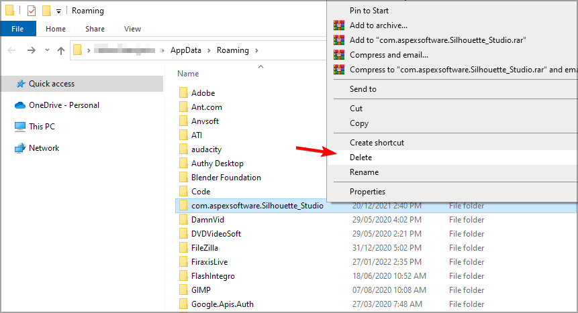
Task: Go forward with the right arrow button
Action: click(x=32, y=50)
